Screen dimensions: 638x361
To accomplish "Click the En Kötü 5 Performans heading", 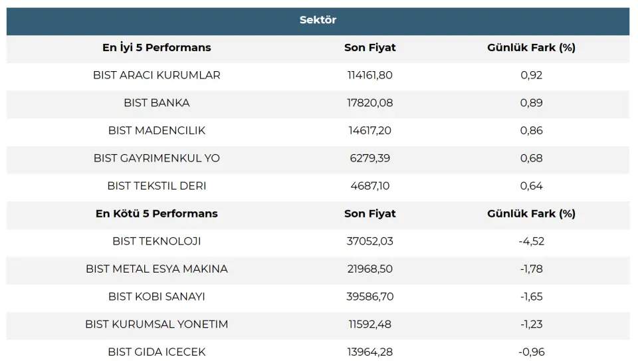I will 156,213.
